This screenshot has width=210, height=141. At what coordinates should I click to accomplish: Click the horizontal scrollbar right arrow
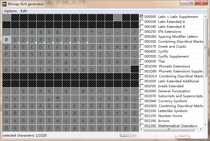pos(201,129)
